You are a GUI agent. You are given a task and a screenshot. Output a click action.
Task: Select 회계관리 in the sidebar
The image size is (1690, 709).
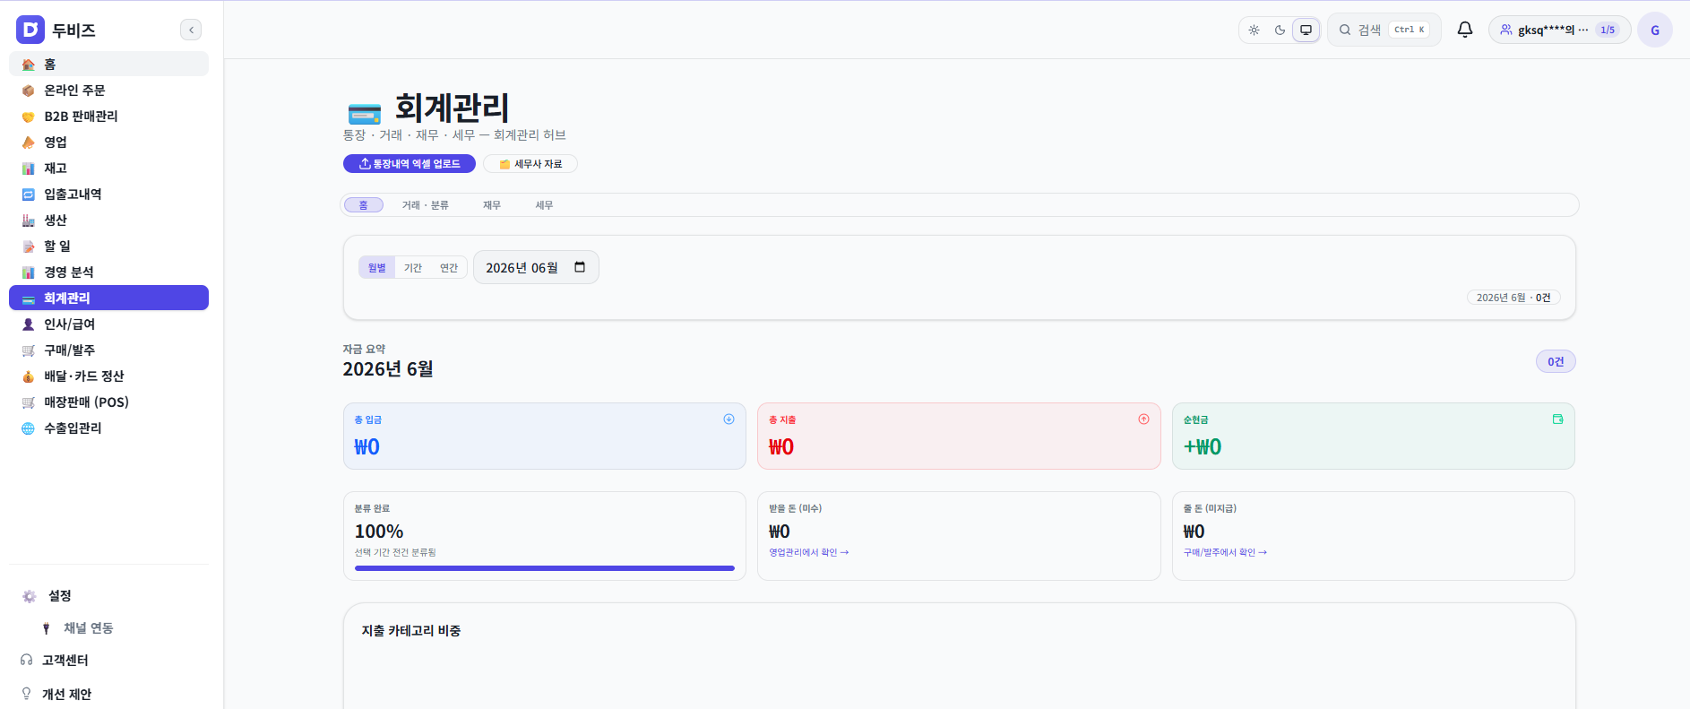[x=108, y=298]
